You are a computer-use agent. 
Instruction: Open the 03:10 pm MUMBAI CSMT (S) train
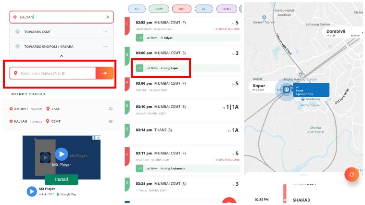click(x=183, y=110)
